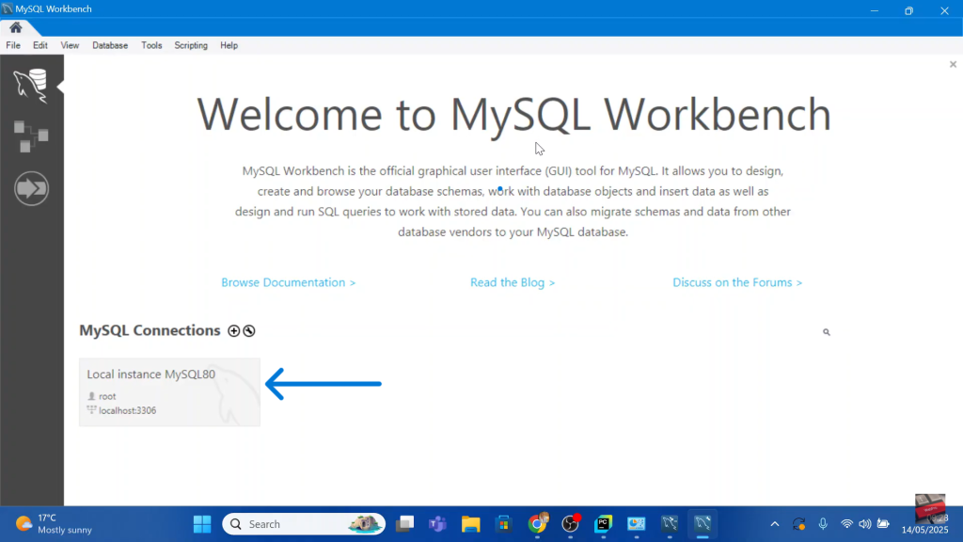Click the microphone tray icon
This screenshot has width=963, height=542.
[823, 524]
